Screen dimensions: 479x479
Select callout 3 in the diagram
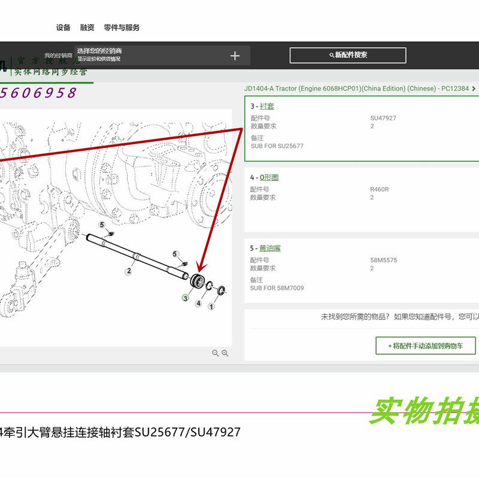185,298
